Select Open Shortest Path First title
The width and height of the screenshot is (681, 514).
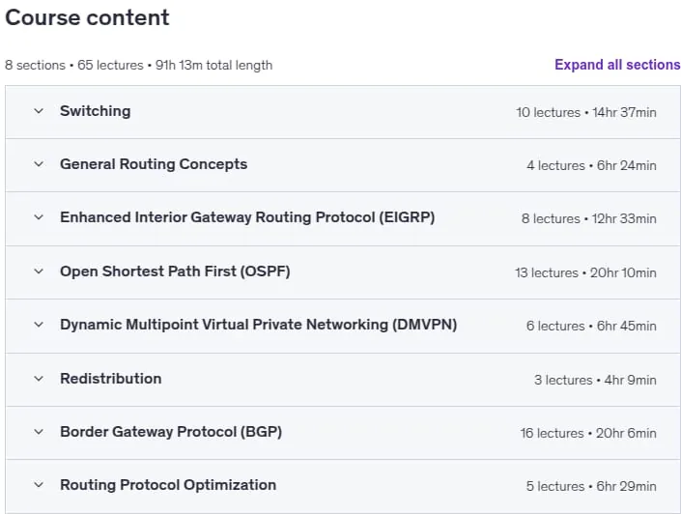[x=175, y=271]
